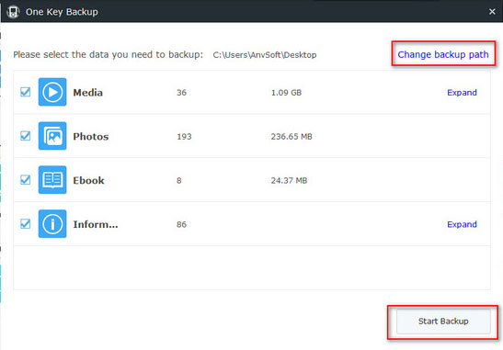Image resolution: width=503 pixels, height=350 pixels.
Task: Click the Ebook open-book icon
Action: pos(52,180)
